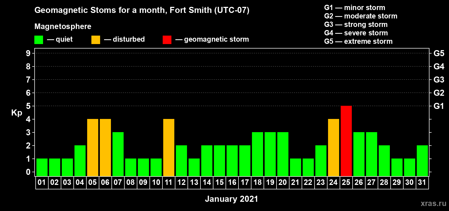Click the date label 12
This screenshot has height=211, width=449.
pos(181,182)
